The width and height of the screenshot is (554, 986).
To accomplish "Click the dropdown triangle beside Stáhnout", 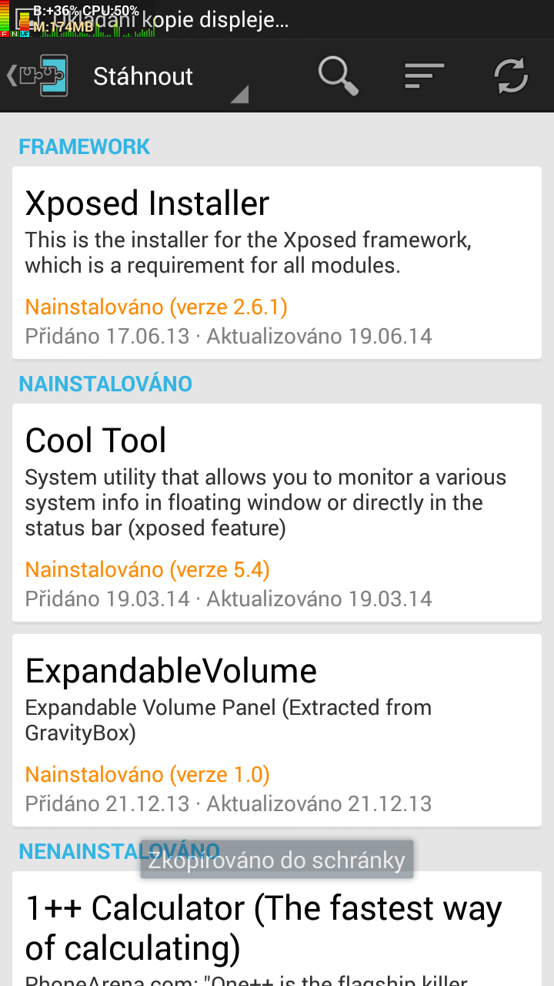I will (x=239, y=95).
